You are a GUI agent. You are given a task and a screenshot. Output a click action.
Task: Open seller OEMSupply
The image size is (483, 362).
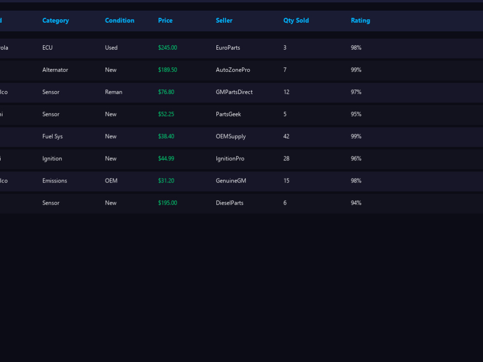tap(231, 137)
